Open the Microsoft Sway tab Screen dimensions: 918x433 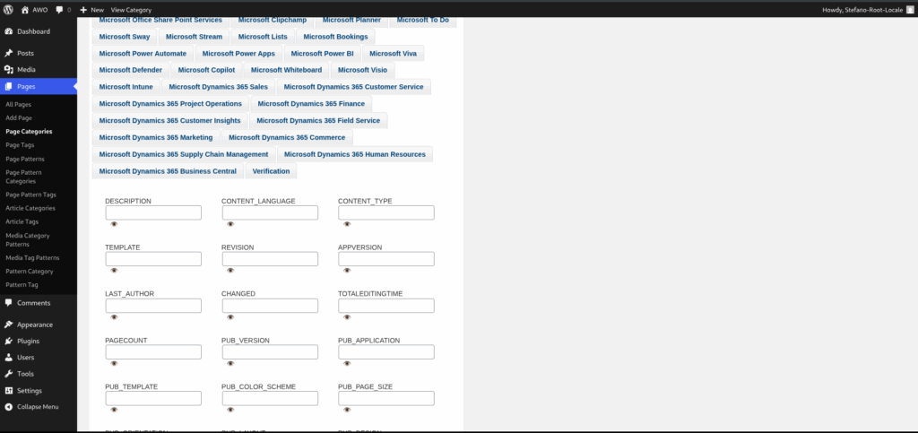[x=124, y=36]
